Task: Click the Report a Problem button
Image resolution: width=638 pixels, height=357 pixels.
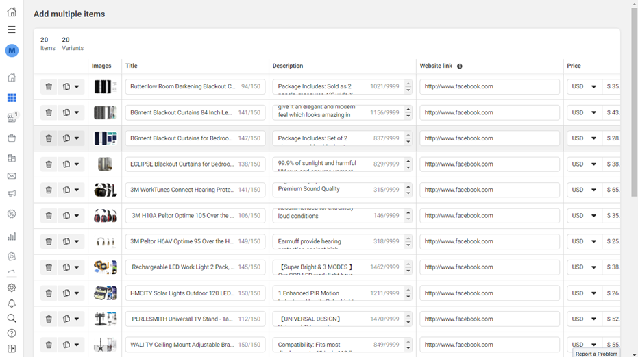Action: click(596, 354)
